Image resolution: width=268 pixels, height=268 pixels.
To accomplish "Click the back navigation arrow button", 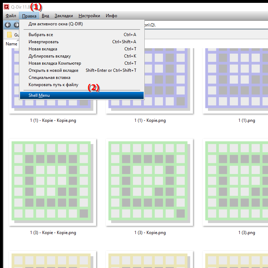I will pos(8,25).
